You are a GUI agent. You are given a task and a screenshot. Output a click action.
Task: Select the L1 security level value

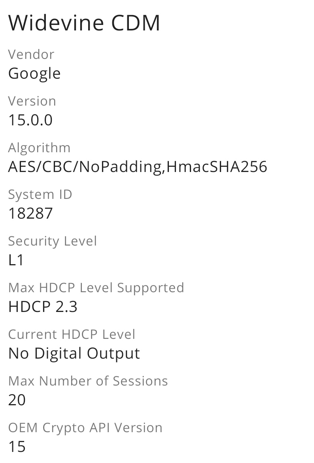tap(16, 260)
